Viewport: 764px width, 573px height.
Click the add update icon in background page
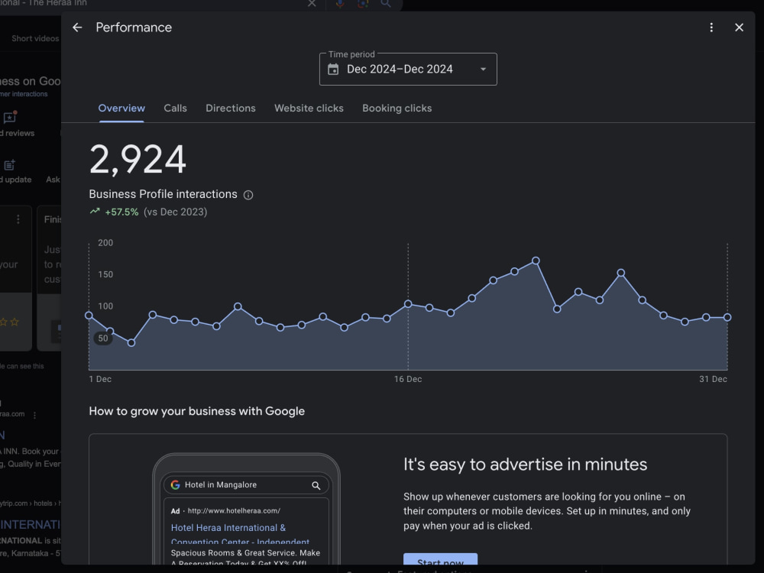(9, 165)
